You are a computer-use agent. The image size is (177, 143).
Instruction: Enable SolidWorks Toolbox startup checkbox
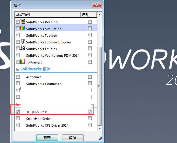point(90,35)
